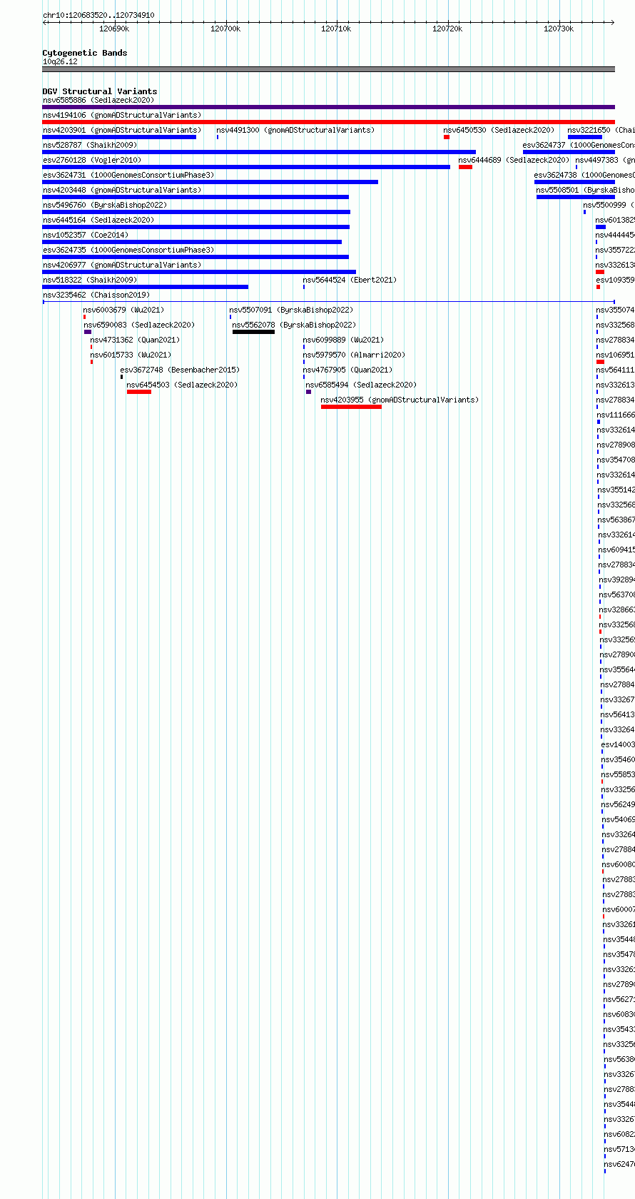The height and width of the screenshot is (1199, 635).
Task: Select the red nsv6454503 variant bar
Action: click(139, 392)
